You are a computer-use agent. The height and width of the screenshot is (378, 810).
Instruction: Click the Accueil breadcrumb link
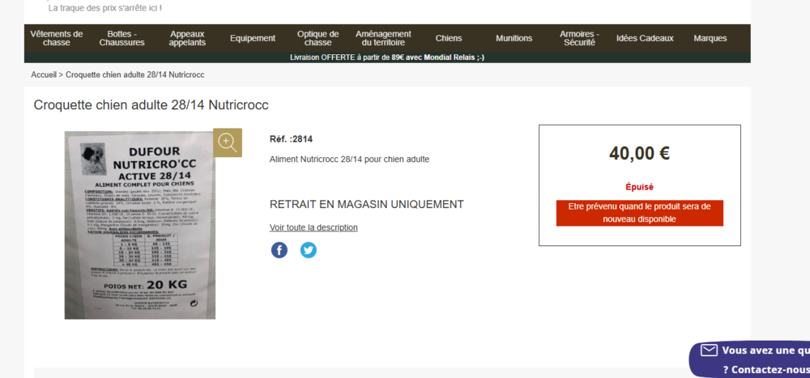pyautogui.click(x=43, y=74)
